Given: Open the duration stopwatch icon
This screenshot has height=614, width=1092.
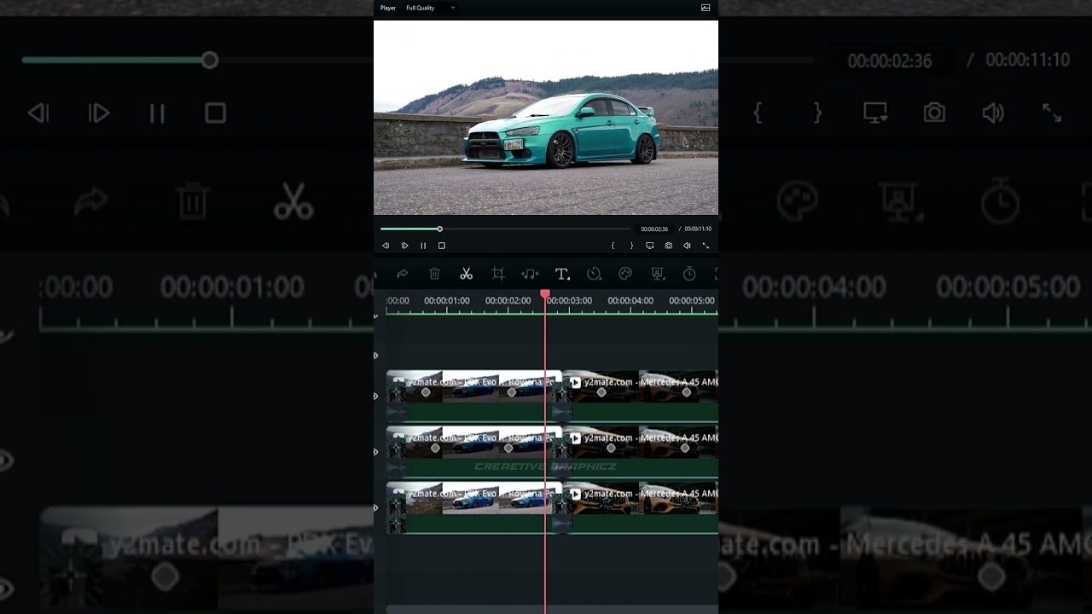Looking at the screenshot, I should point(689,274).
